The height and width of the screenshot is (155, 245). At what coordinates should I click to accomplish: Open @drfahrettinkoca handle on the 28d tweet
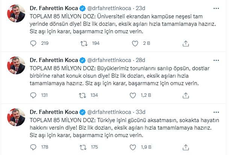109,60
